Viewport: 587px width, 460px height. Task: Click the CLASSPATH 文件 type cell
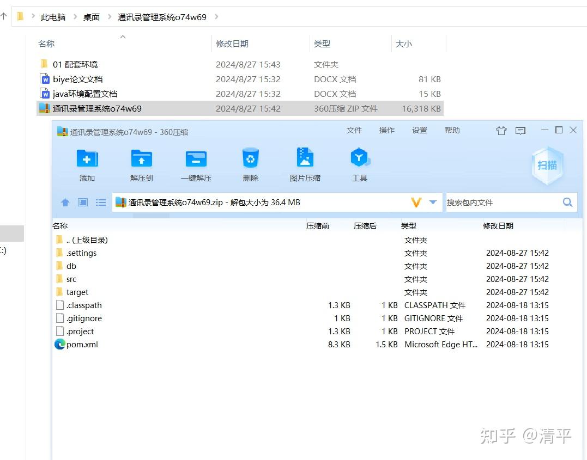click(434, 305)
